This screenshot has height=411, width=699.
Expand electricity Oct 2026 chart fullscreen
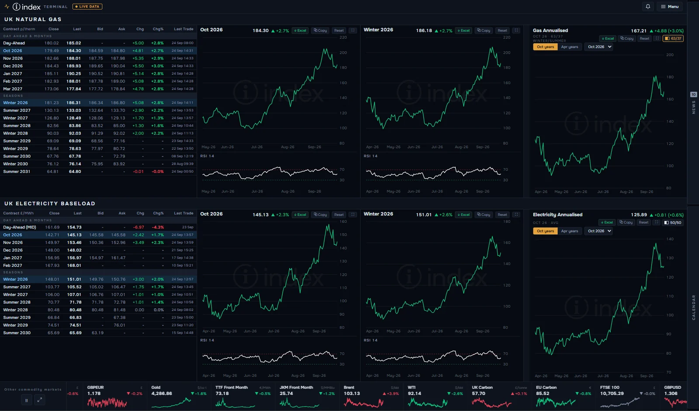[x=353, y=215]
